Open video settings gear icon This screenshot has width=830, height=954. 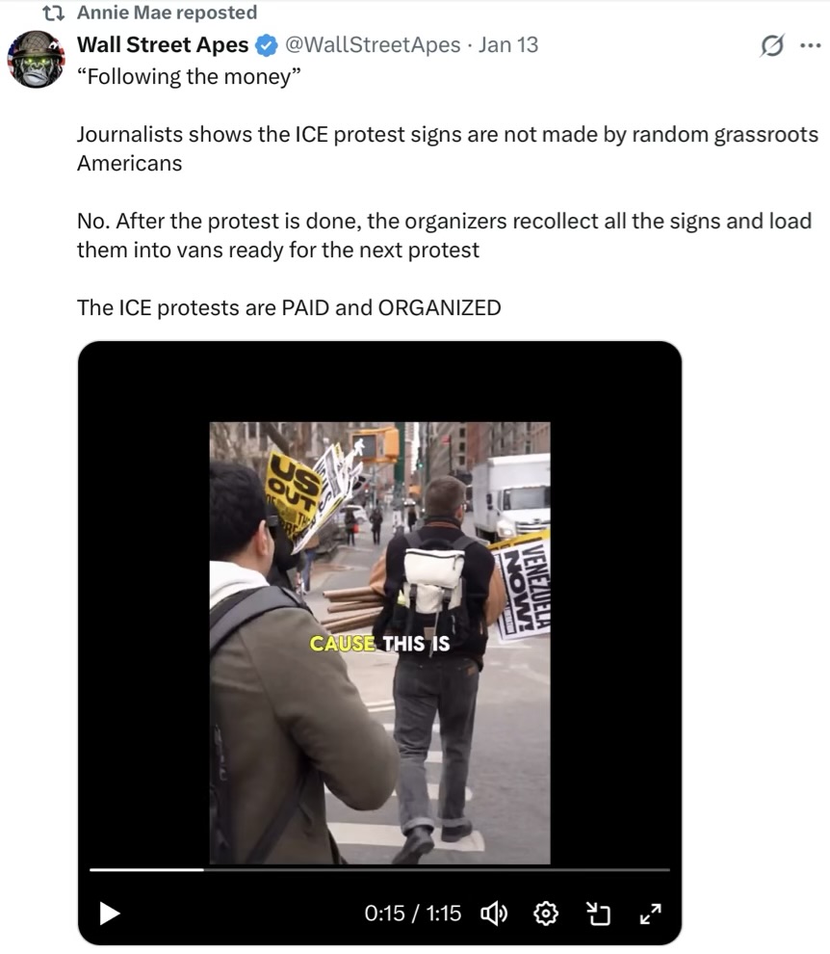[x=545, y=914]
